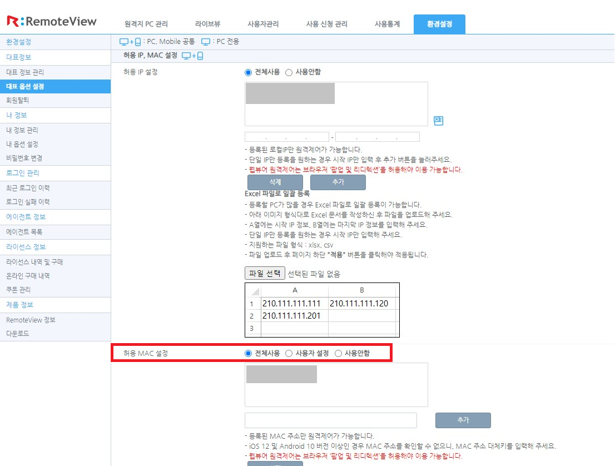Open the 사용자관리 tab

pyautogui.click(x=264, y=24)
